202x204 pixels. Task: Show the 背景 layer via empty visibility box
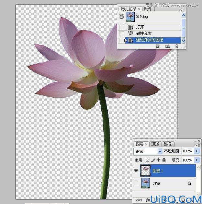click(136, 183)
